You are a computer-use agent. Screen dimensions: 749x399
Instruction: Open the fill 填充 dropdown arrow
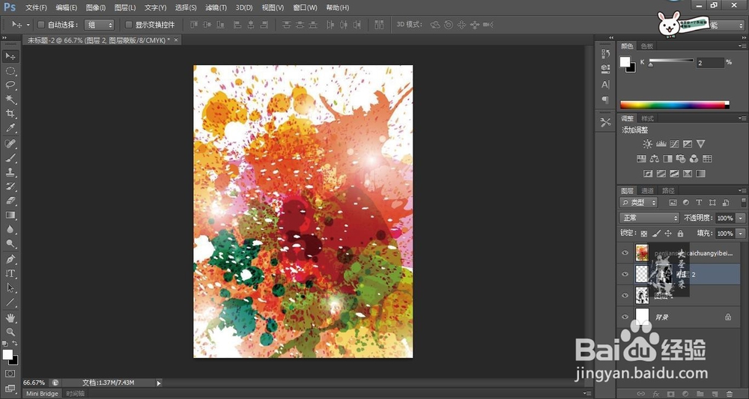point(741,234)
